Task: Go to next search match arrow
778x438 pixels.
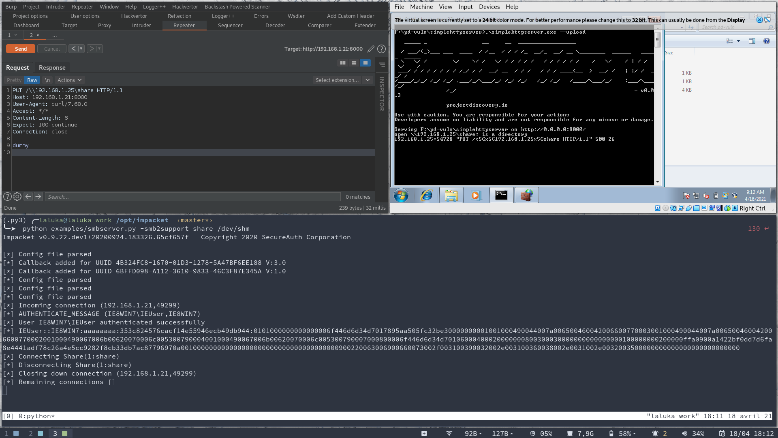Action: 38,197
